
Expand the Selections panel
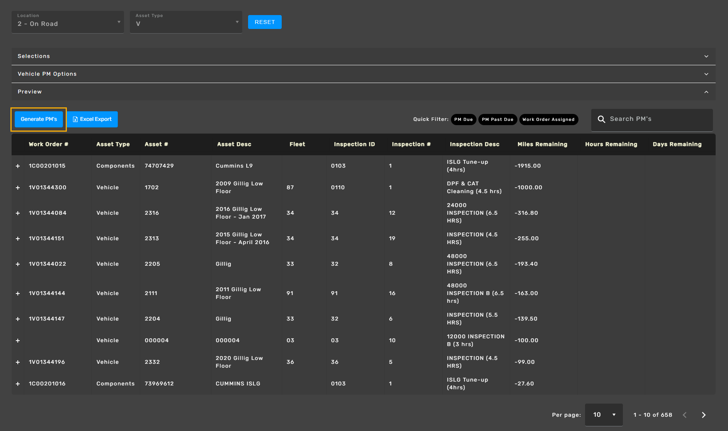click(x=363, y=56)
